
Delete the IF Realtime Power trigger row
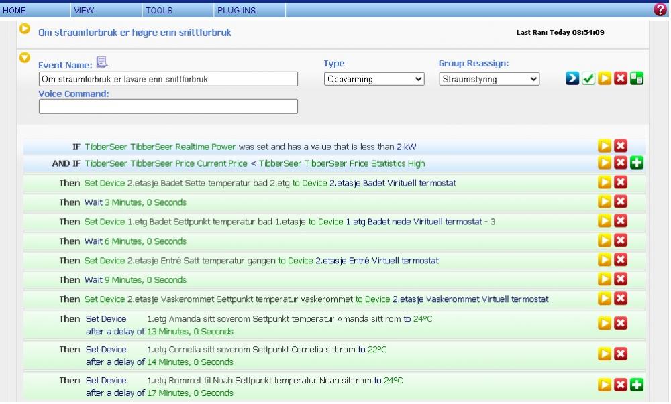621,146
